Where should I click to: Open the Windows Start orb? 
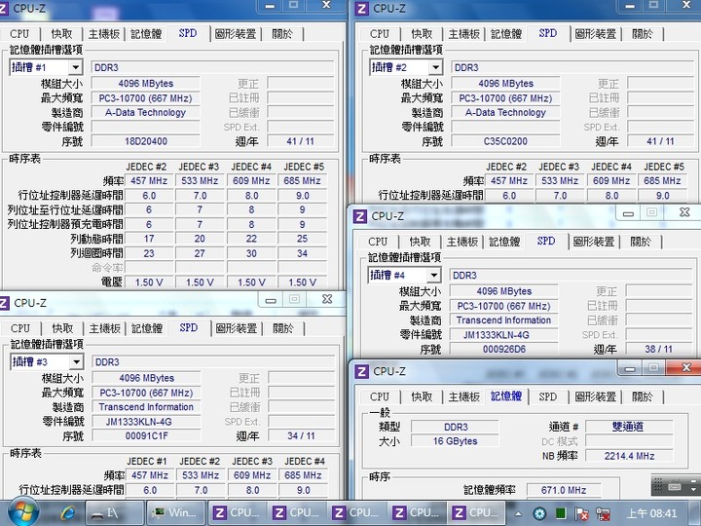[21, 512]
